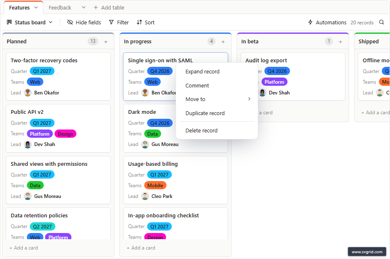Click Add a card under In progress column
The width and height of the screenshot is (390, 259).
(141, 248)
